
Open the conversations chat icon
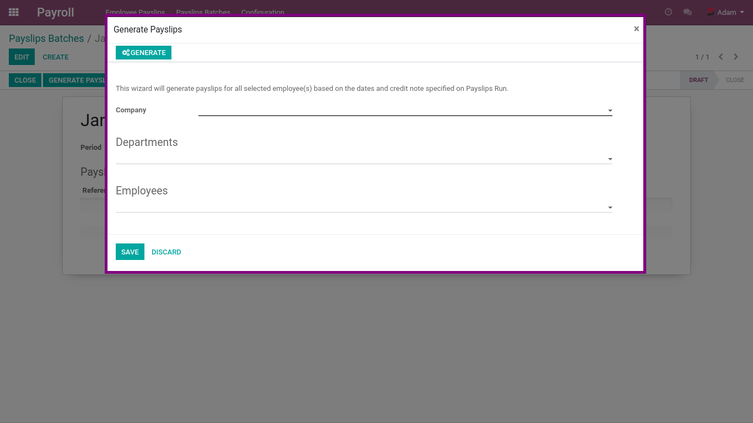coord(687,12)
